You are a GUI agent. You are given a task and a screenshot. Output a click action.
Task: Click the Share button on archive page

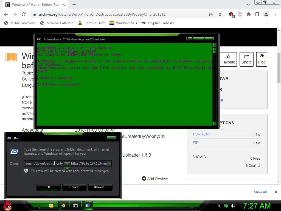point(246,59)
